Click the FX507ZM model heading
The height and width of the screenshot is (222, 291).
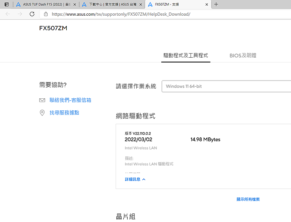[53, 28]
